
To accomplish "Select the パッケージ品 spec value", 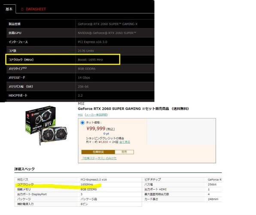I will click(x=89, y=199).
